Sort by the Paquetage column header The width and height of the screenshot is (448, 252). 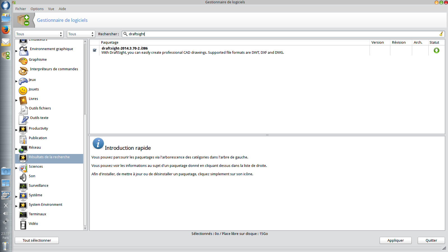235,42
